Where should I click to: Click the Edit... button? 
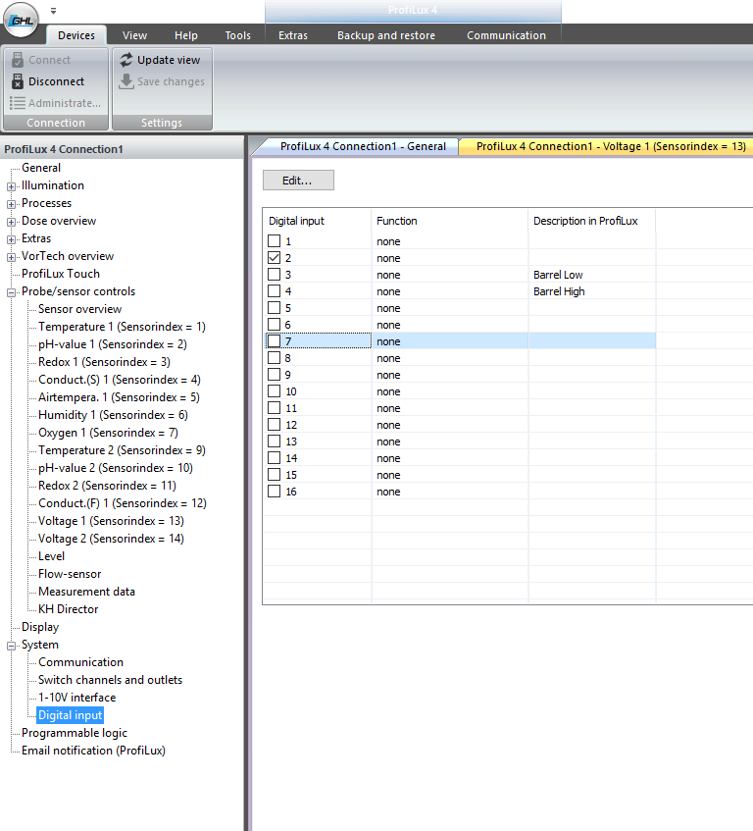pos(298,181)
